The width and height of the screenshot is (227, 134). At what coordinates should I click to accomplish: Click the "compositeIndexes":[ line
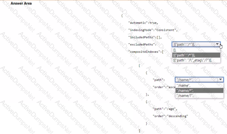click(x=146, y=52)
